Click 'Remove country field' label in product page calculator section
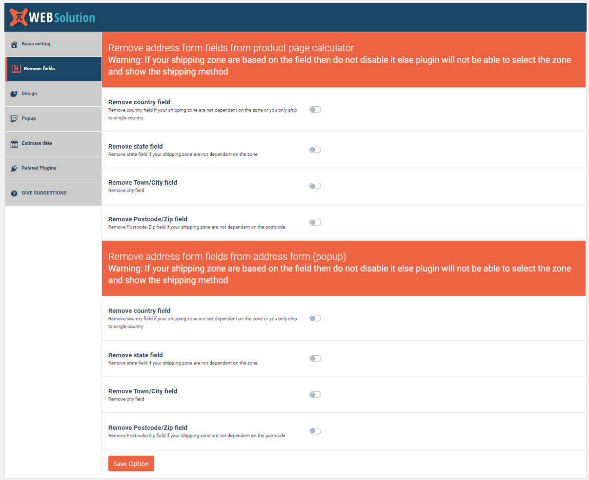 (139, 102)
